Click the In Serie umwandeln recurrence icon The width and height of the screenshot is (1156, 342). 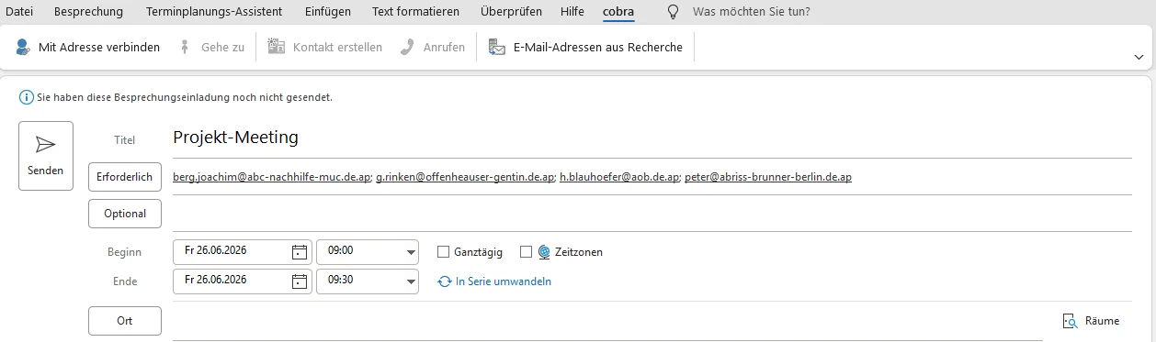click(445, 281)
